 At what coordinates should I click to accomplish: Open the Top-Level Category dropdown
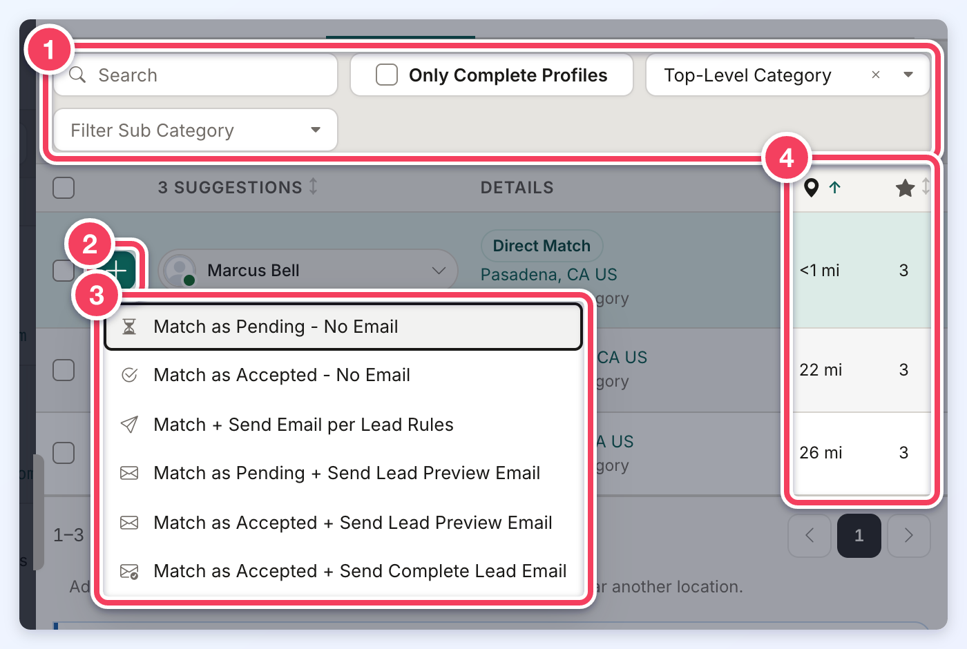pyautogui.click(x=908, y=75)
